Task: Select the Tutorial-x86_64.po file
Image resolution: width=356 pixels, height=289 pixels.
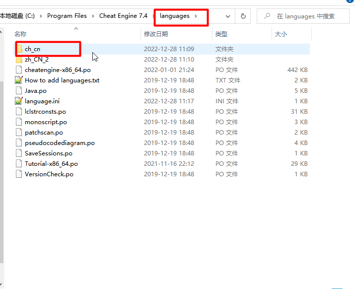Action: pyautogui.click(x=51, y=164)
